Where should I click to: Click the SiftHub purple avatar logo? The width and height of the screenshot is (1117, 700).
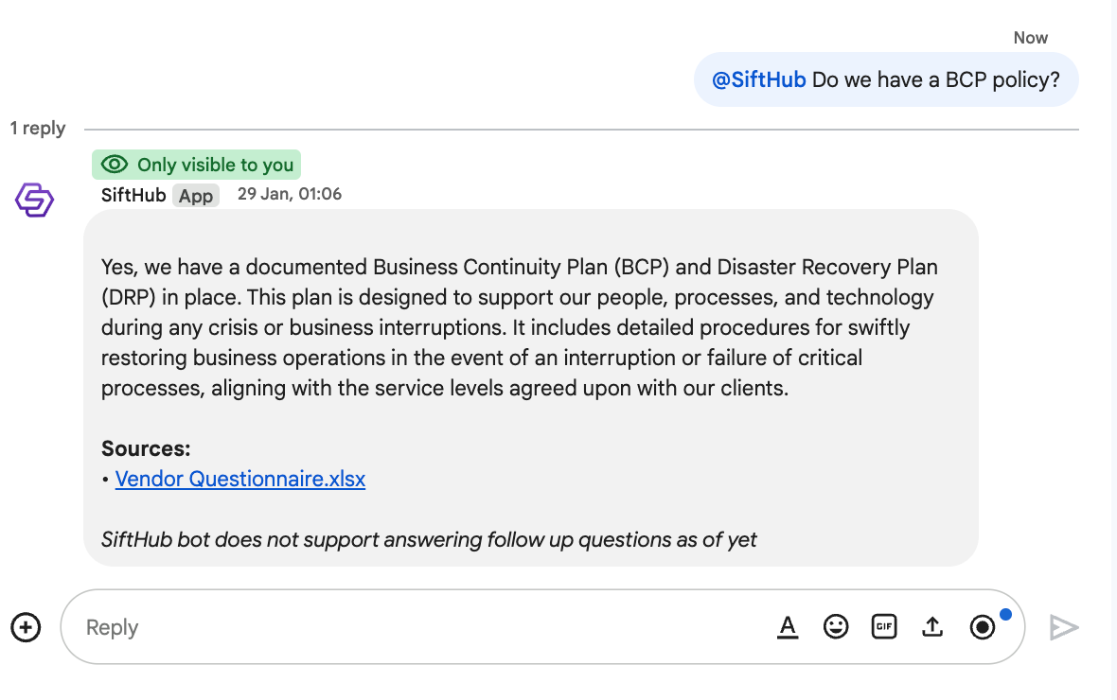(x=35, y=200)
